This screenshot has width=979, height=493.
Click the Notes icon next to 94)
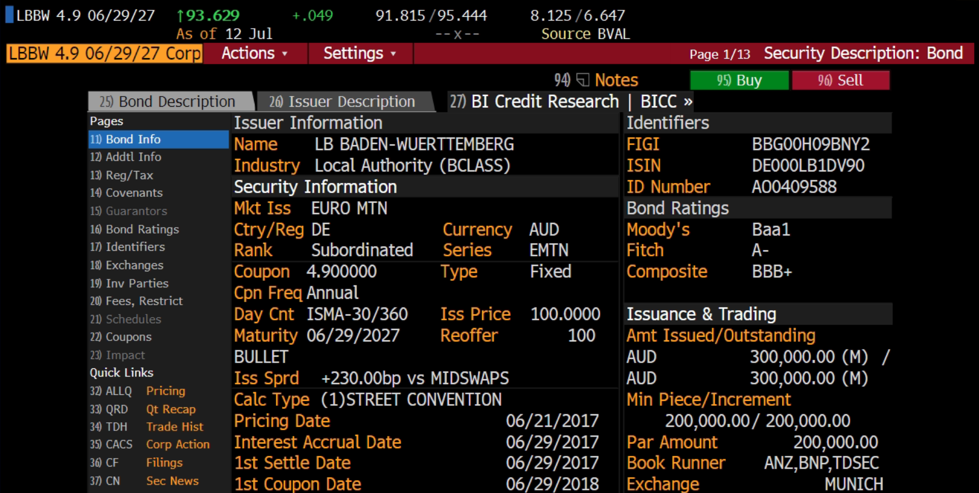(583, 80)
